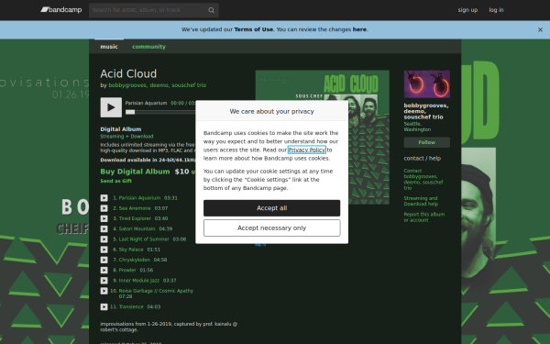
Task: Open the Sky Palace track link
Action: point(131,250)
